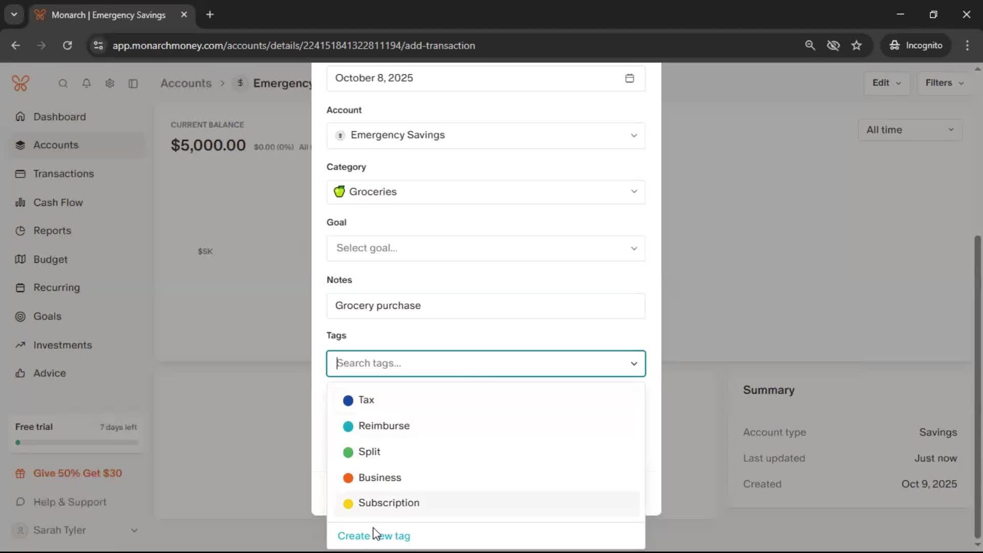Click the Monarch butterfly logo
983x553 pixels.
pos(20,83)
